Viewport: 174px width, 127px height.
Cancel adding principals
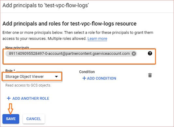pos(34,119)
